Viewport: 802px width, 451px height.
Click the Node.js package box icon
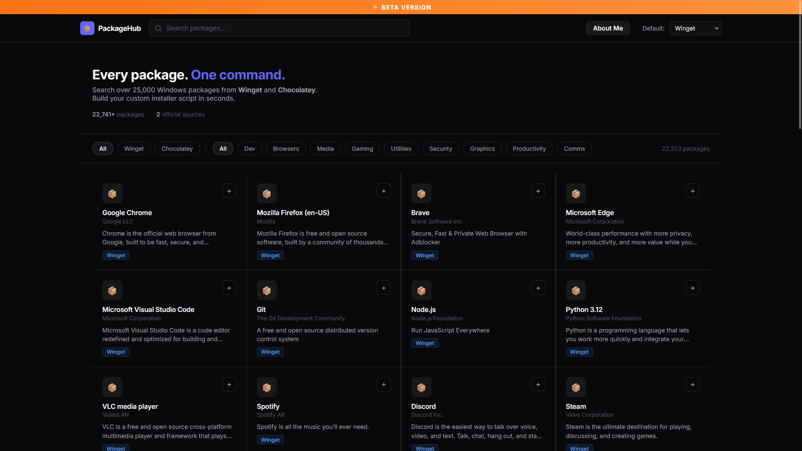click(x=421, y=290)
